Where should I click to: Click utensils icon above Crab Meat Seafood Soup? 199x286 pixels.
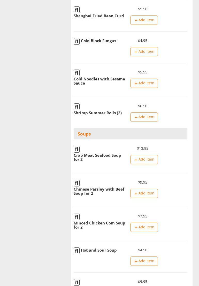click(x=76, y=149)
